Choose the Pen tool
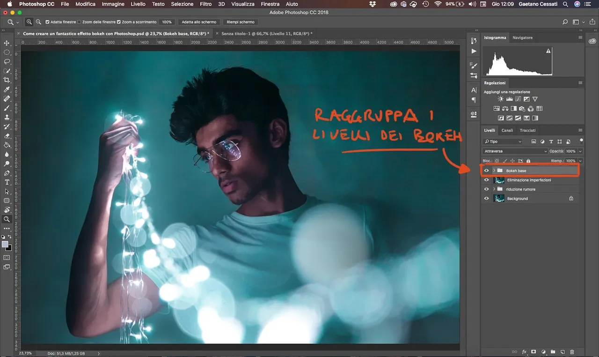 (x=7, y=173)
